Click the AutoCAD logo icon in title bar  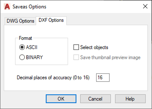[x=7, y=6]
